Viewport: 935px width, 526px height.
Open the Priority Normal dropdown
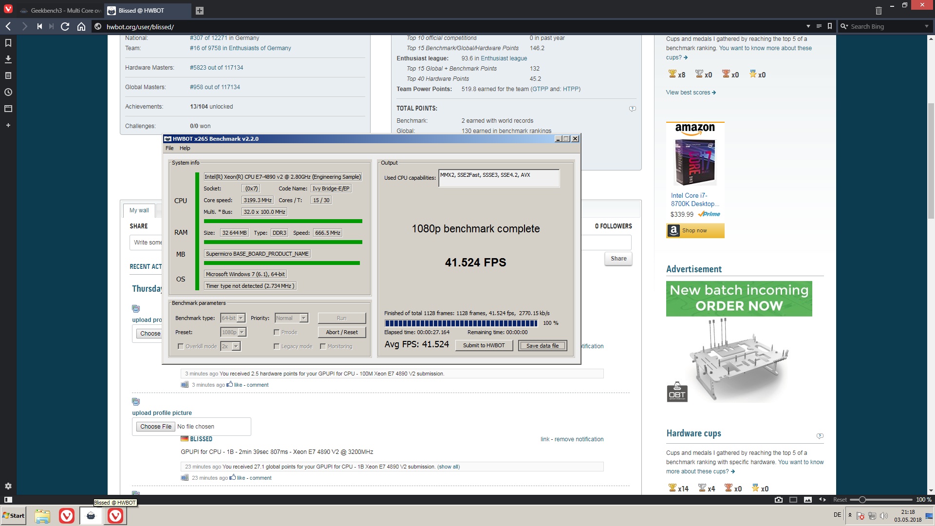(x=291, y=318)
